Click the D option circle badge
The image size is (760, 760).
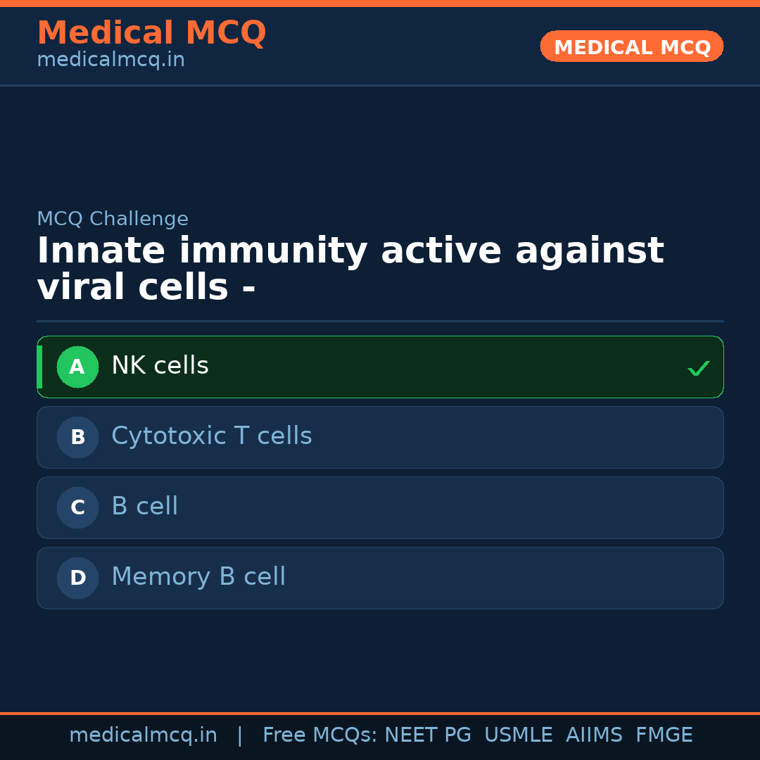pyautogui.click(x=77, y=578)
